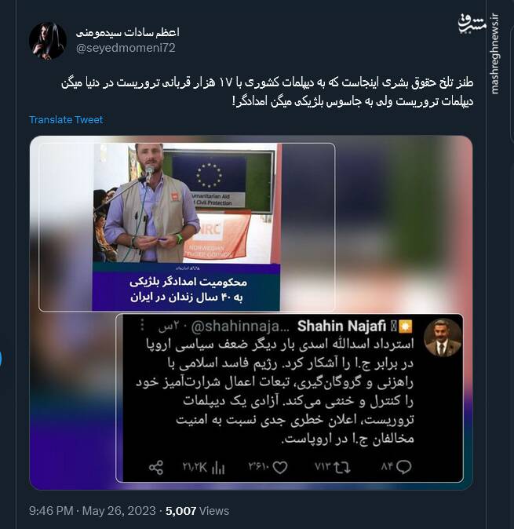Click the retweet arrows icon
The image size is (514, 529).
pyautogui.click(x=342, y=467)
